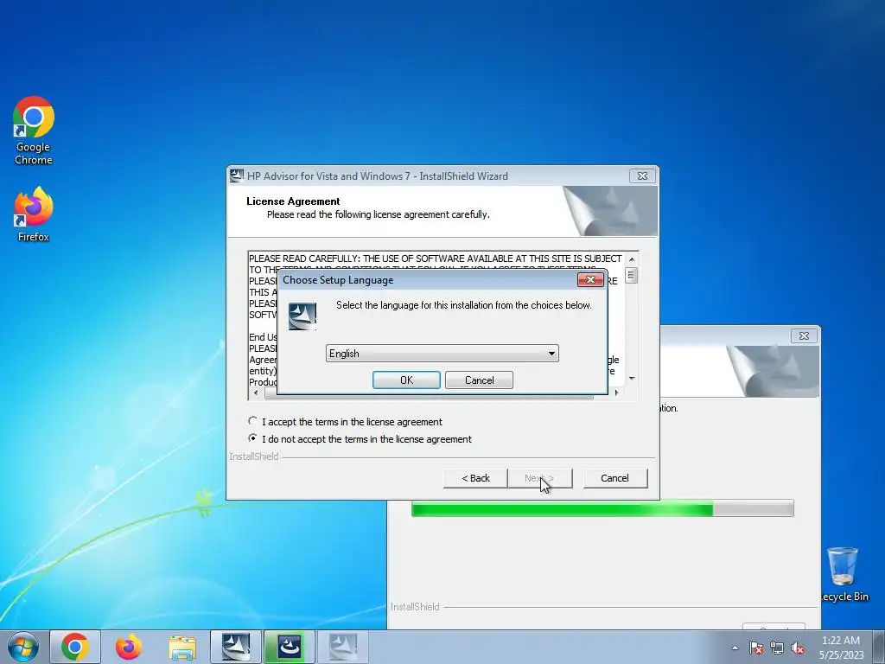
Task: Open Google Chrome desktop shortcut
Action: (x=34, y=130)
